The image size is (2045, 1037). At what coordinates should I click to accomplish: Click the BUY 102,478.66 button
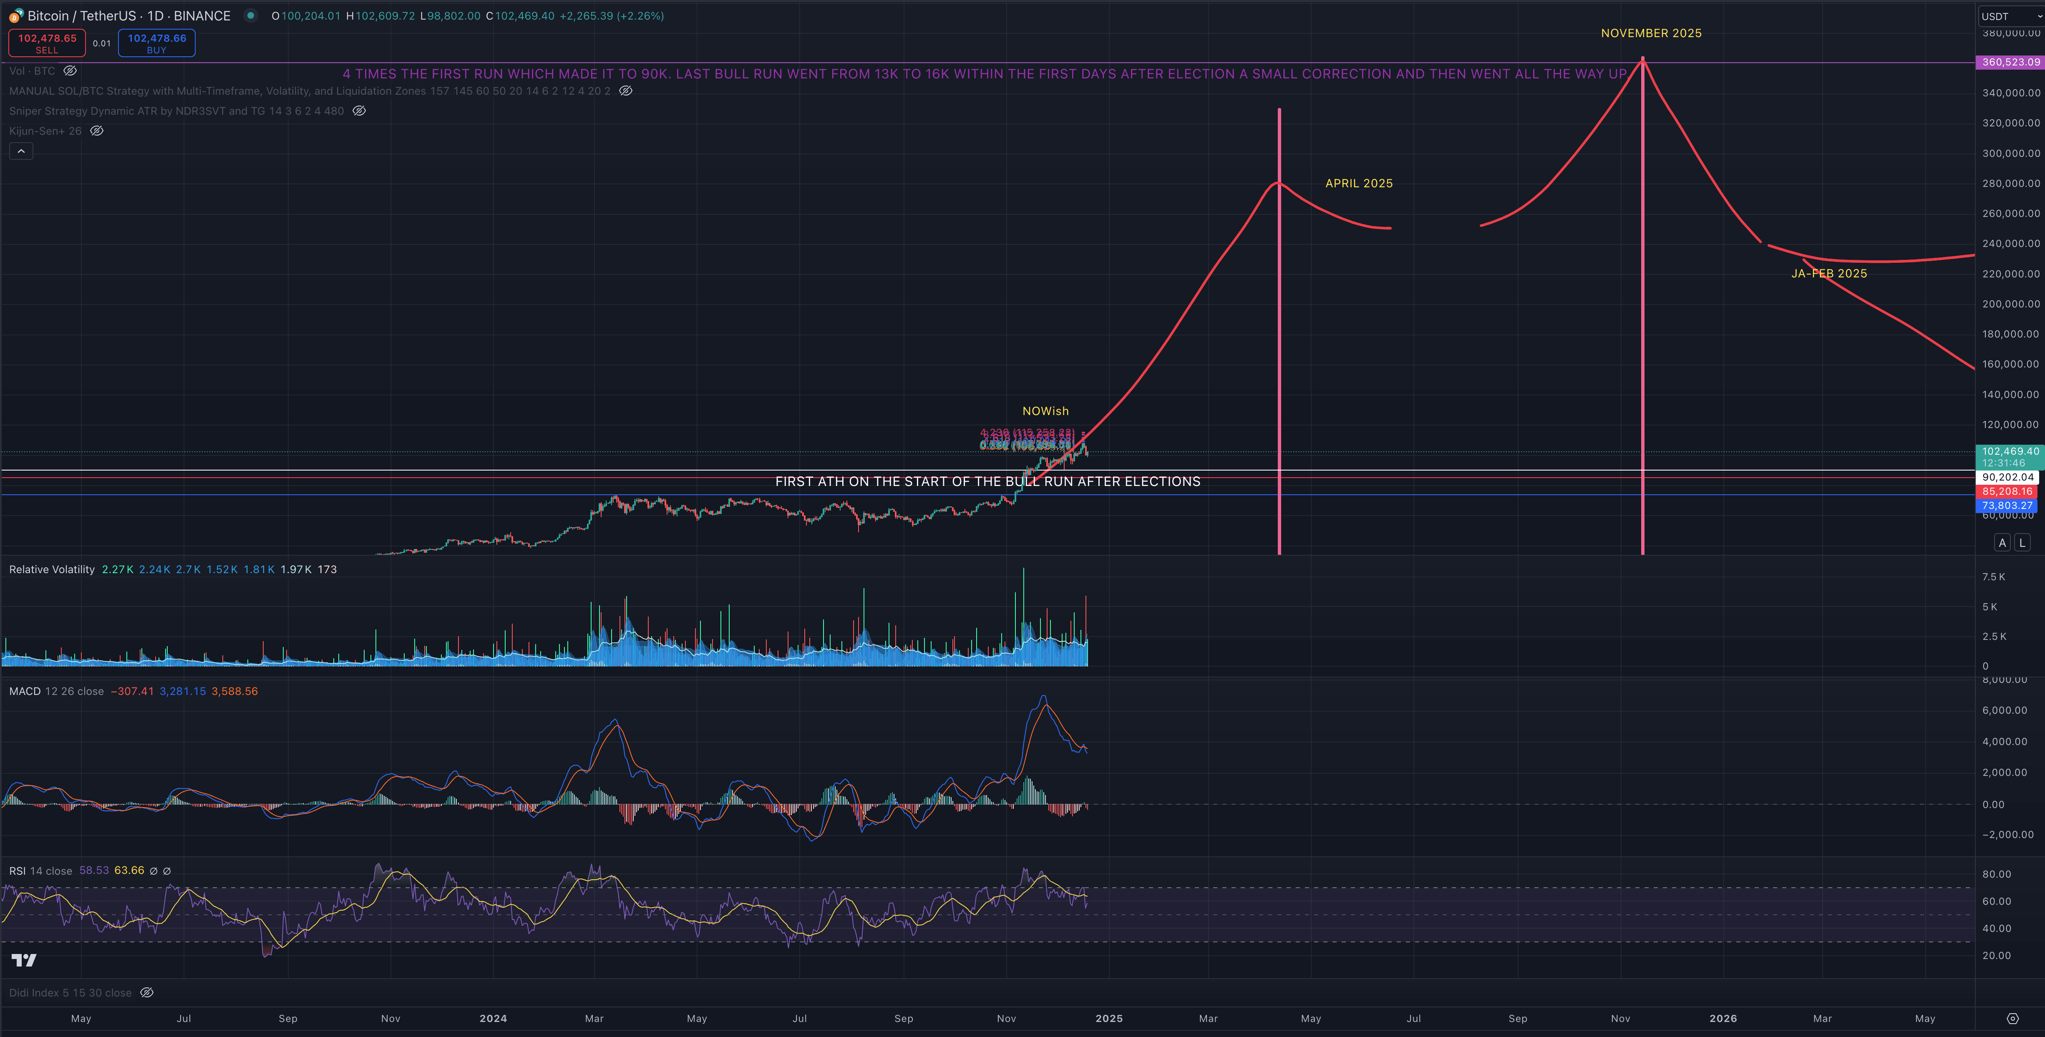pyautogui.click(x=156, y=43)
